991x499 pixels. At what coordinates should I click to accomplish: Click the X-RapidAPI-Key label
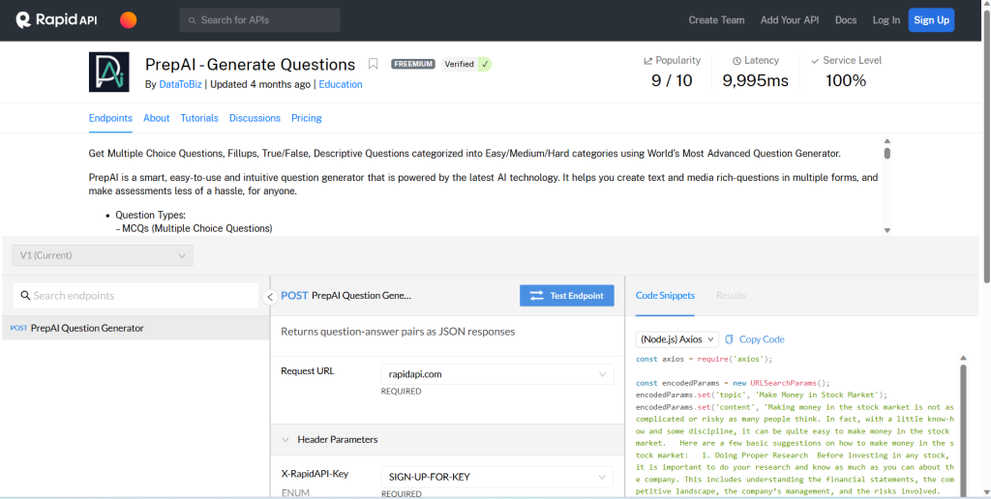[x=315, y=474]
